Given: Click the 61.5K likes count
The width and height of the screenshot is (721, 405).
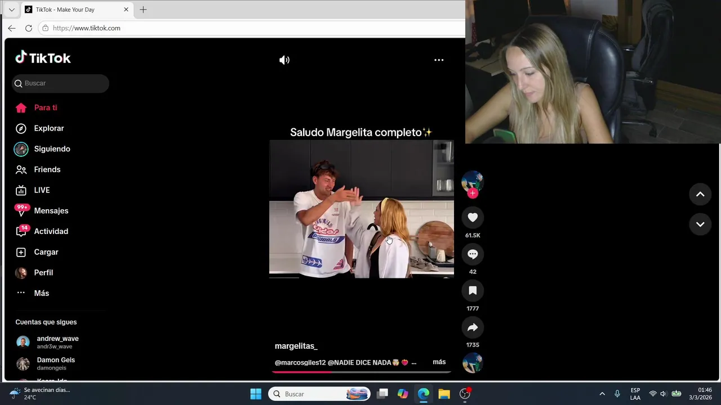Looking at the screenshot, I should 473,235.
